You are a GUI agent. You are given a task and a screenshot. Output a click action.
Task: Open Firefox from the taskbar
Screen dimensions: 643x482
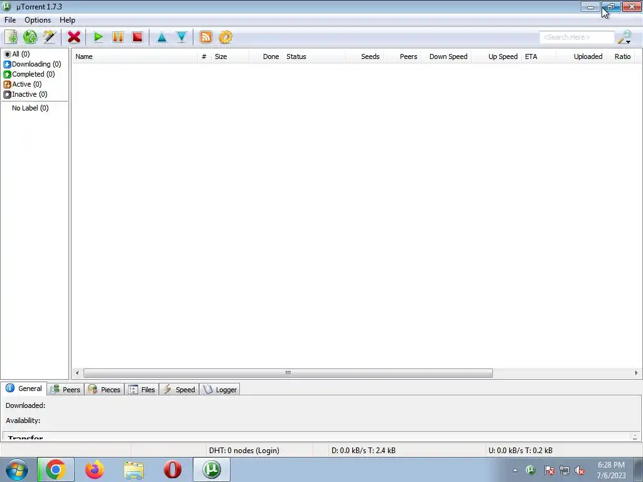94,469
